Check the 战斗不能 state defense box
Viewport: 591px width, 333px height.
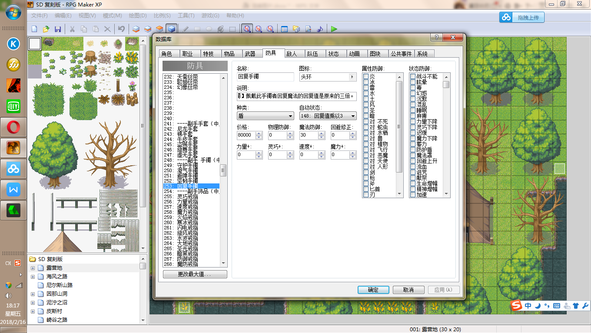click(x=413, y=76)
